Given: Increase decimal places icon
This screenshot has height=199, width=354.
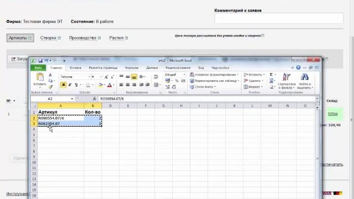Looking at the screenshot, I should (x=168, y=87).
